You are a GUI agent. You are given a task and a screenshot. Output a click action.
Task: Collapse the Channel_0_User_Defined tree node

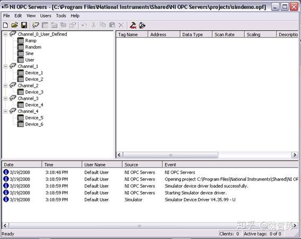tap(6, 34)
